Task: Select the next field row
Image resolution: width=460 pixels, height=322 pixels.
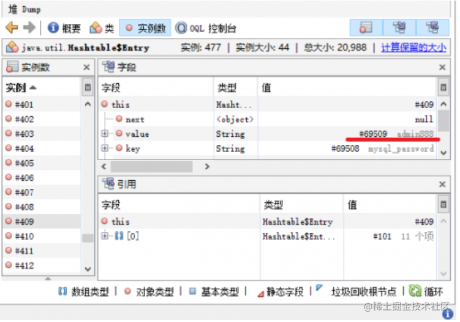Action: click(268, 119)
